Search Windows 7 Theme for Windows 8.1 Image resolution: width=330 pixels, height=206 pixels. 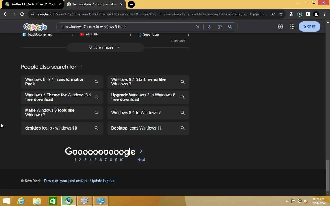tap(62, 97)
